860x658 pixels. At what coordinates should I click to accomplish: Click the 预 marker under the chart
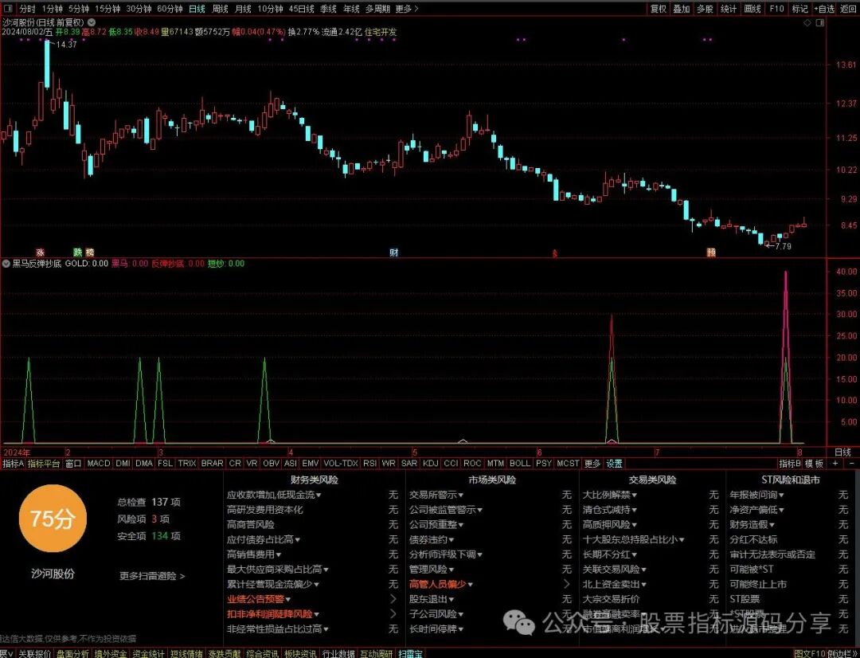711,253
